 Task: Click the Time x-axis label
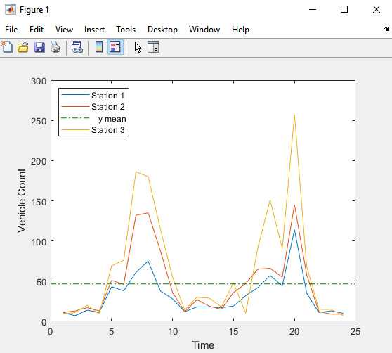[203, 345]
